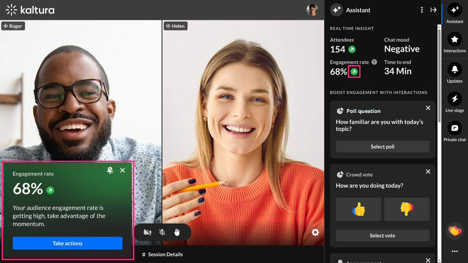Click the Assistant sparkle icon in panel header
The image size is (468, 263).
tap(337, 10)
